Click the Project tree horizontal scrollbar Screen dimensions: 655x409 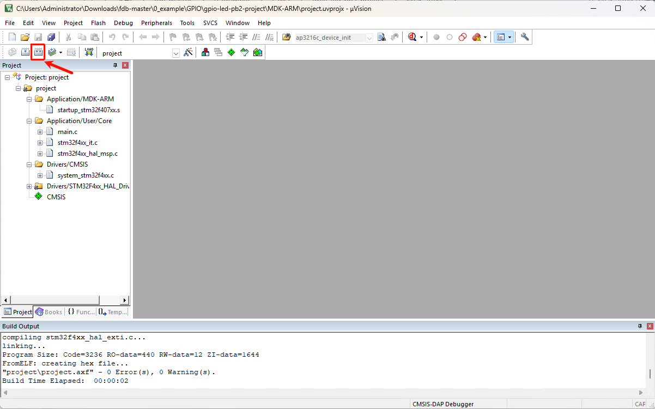coord(54,300)
